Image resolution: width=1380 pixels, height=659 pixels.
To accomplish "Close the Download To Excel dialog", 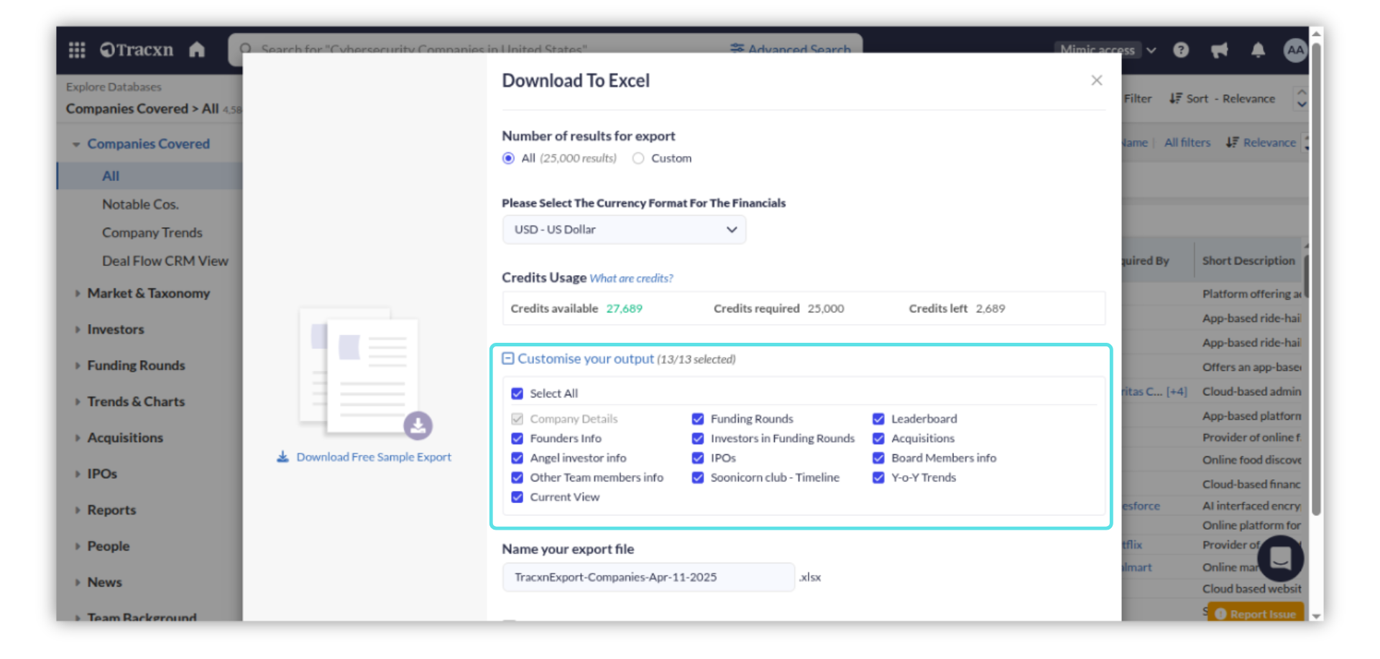I will [x=1096, y=80].
